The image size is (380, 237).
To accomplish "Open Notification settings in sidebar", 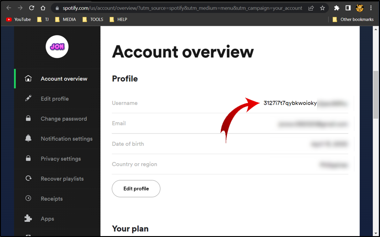I will coord(66,138).
